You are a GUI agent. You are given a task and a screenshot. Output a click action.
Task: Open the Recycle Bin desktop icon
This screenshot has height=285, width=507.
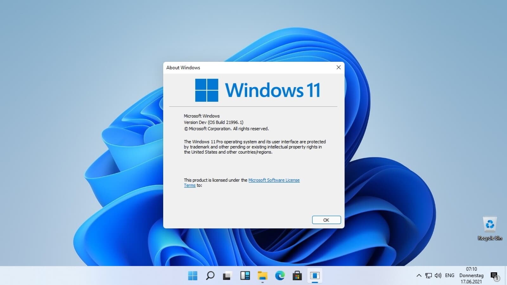(490, 228)
